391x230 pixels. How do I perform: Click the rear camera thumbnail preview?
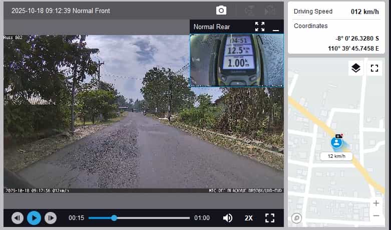[236, 60]
